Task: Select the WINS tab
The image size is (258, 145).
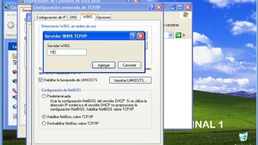Action: (x=87, y=17)
